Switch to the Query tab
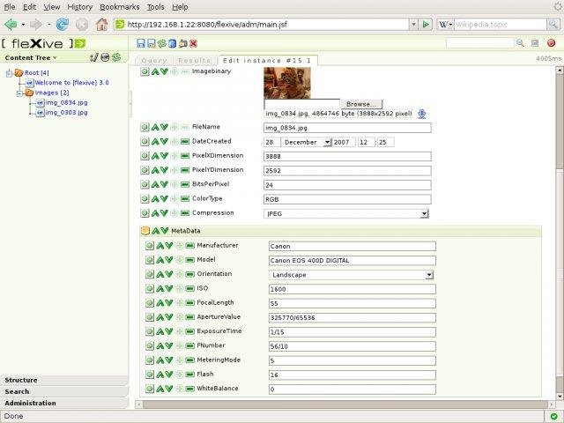Image resolution: width=564 pixels, height=423 pixels. pyautogui.click(x=153, y=60)
